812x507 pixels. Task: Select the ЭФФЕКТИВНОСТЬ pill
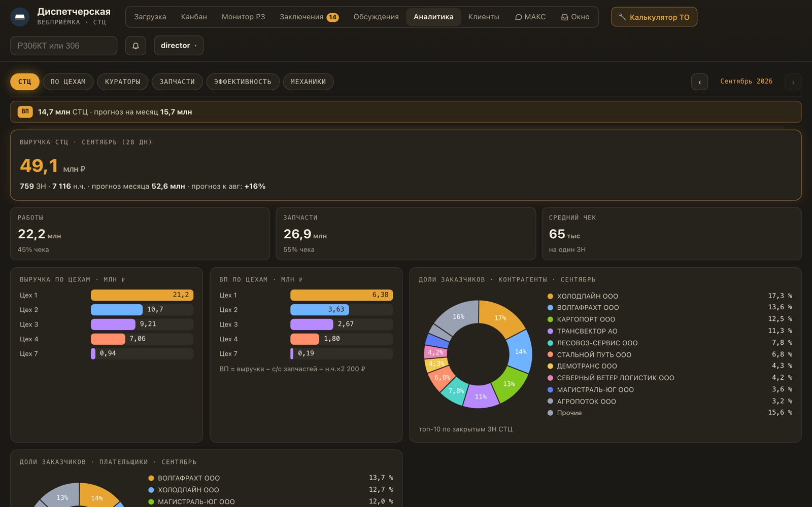tap(243, 82)
